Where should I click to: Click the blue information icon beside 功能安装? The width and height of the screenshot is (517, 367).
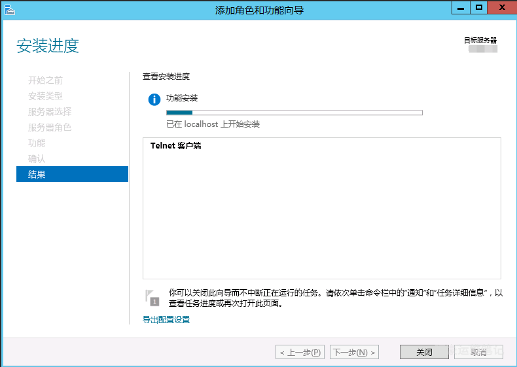[154, 99]
